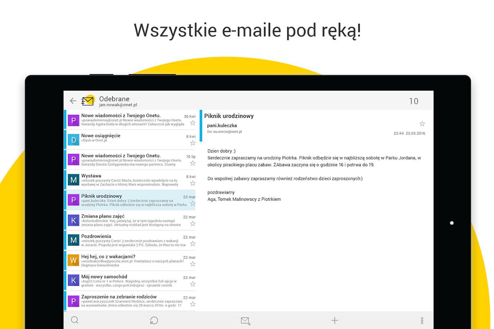Star the 10 lip Nowe wiadomości email
Image resolution: width=494 pixels, height=329 pixels.
[193, 163]
